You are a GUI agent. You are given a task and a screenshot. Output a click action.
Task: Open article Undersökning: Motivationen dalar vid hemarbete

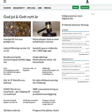[44, 60]
